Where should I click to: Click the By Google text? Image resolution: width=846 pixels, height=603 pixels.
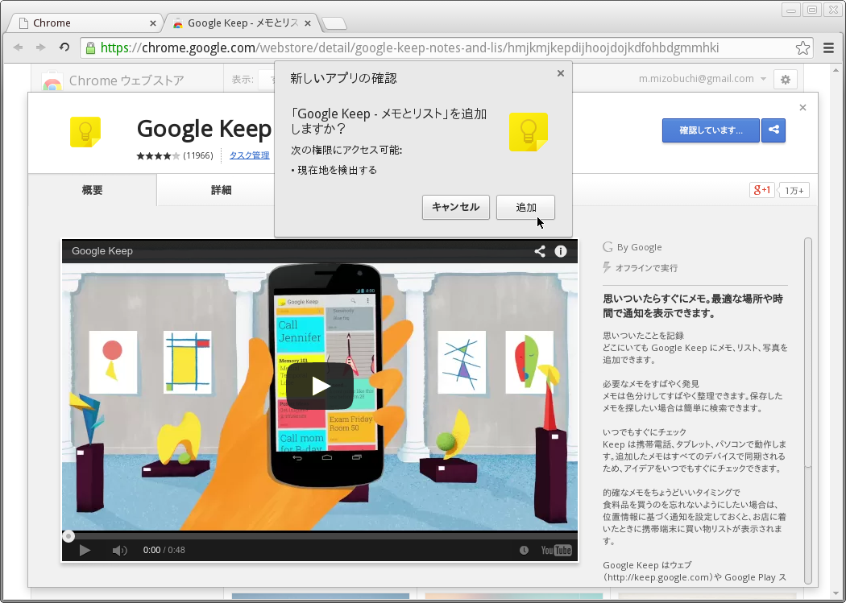(639, 247)
